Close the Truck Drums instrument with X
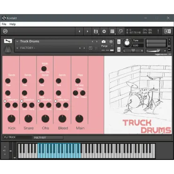174x174 pixels. 169,39
